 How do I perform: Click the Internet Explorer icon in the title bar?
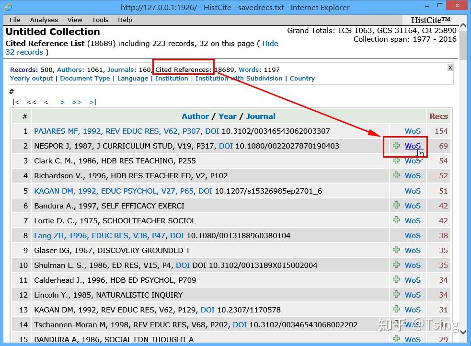click(x=9, y=7)
